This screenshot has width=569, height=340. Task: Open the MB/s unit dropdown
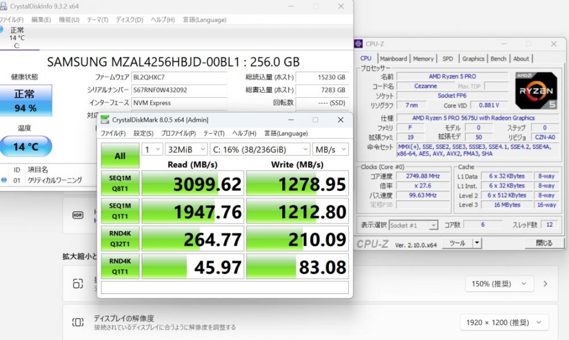(330, 150)
